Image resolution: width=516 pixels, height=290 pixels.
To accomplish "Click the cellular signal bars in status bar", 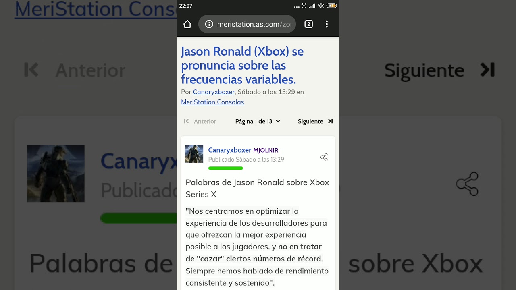I will 312,6.
